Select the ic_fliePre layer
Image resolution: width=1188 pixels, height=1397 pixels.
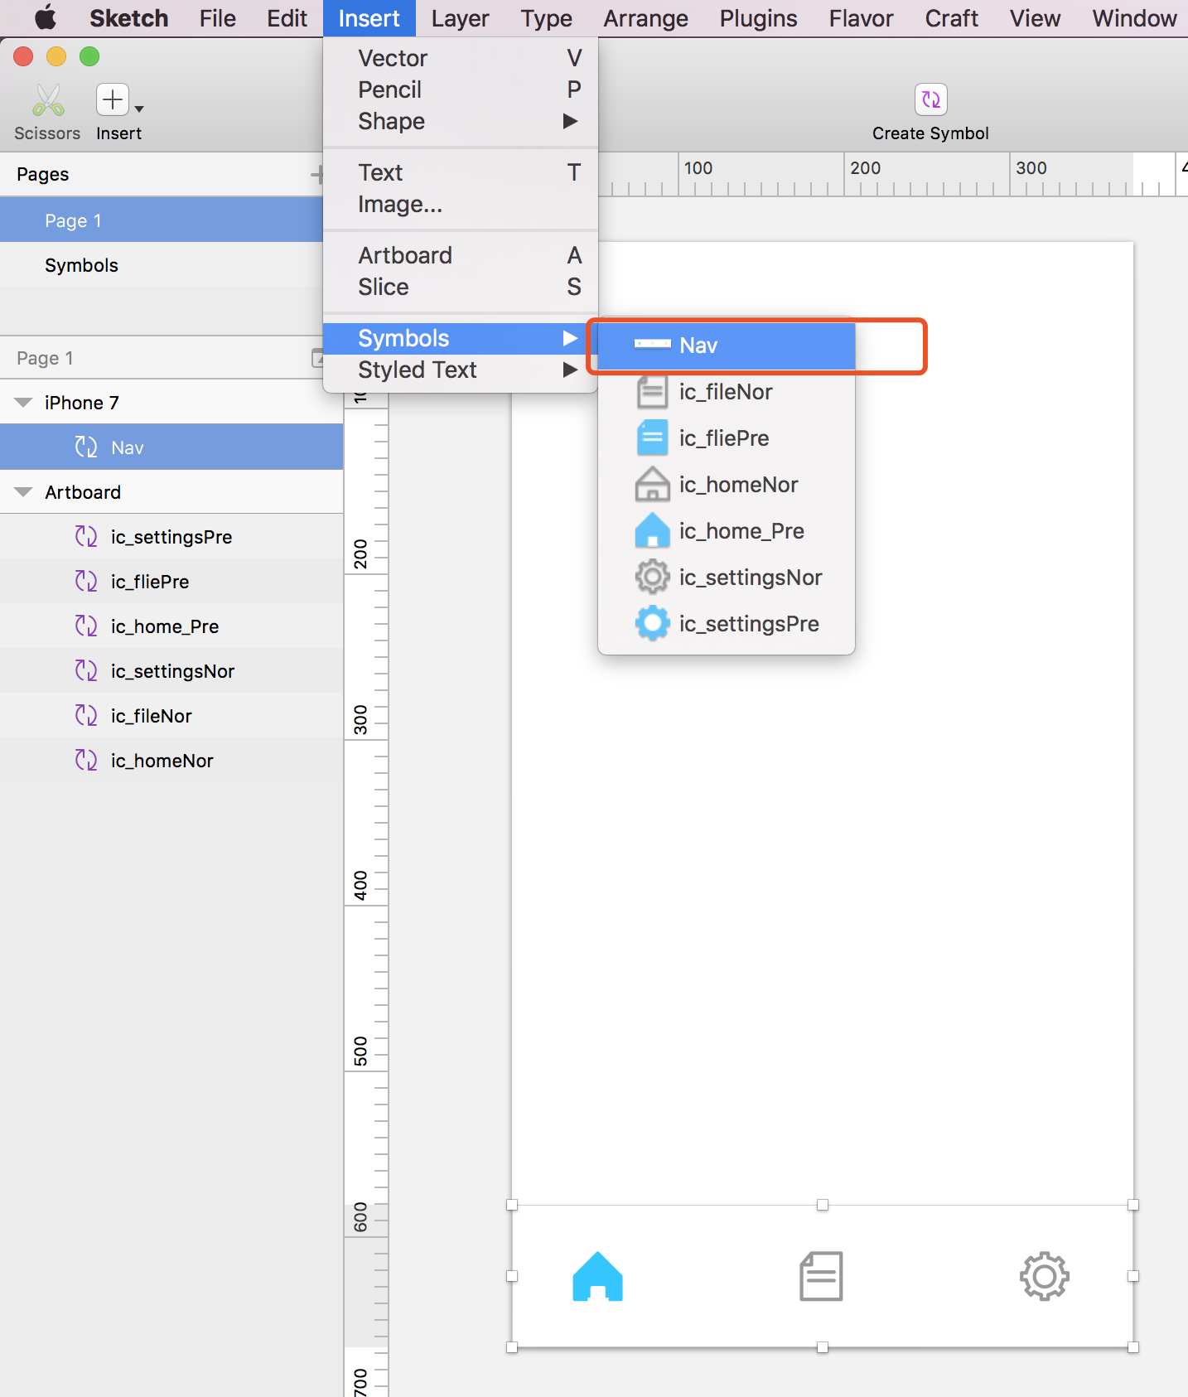[x=171, y=582]
